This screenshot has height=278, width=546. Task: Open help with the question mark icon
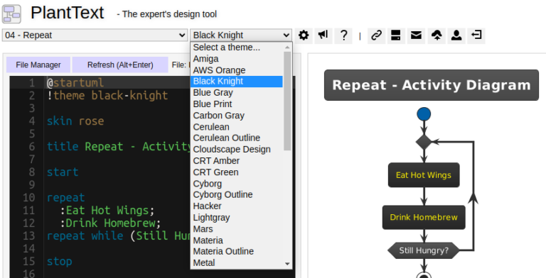point(343,35)
